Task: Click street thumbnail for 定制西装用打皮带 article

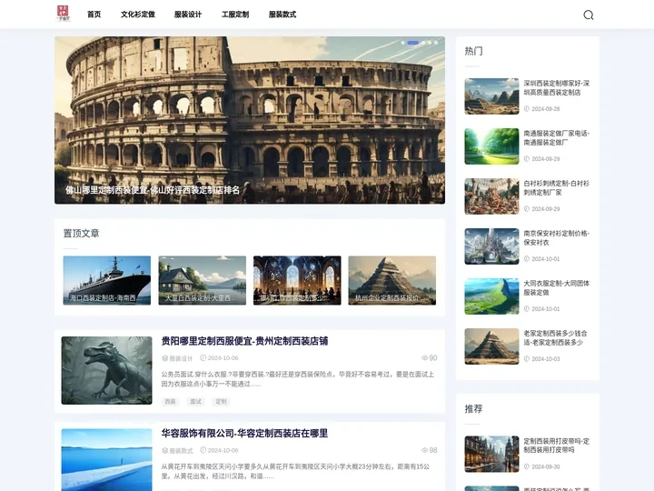Action: [491, 454]
